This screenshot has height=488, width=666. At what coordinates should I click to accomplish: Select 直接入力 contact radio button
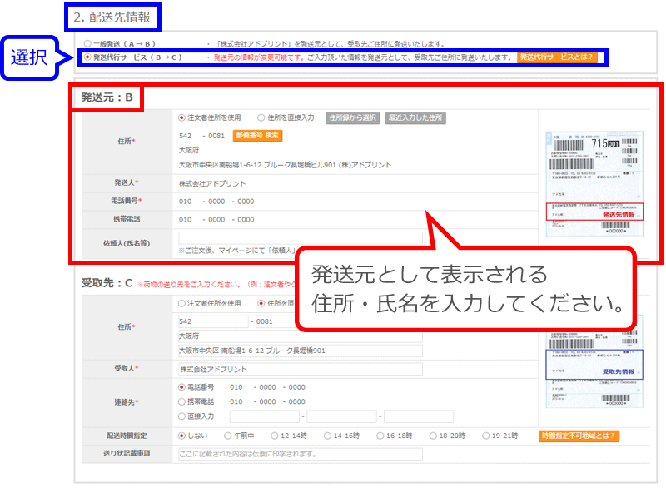(181, 416)
